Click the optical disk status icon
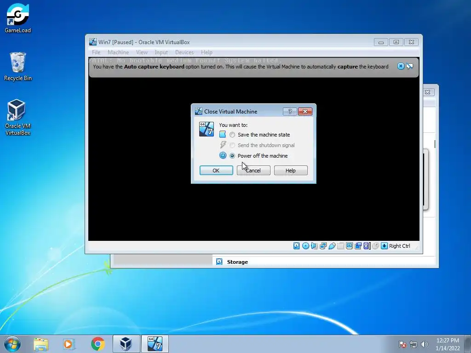Viewport: 471px width, 353px height. click(305, 246)
